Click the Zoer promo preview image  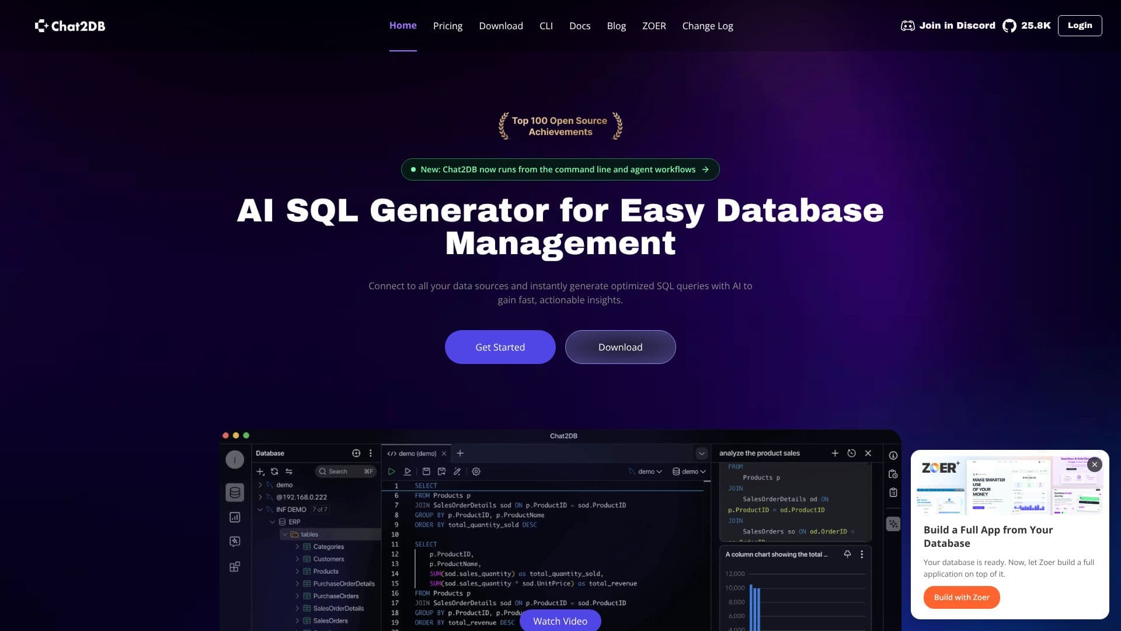(1009, 486)
